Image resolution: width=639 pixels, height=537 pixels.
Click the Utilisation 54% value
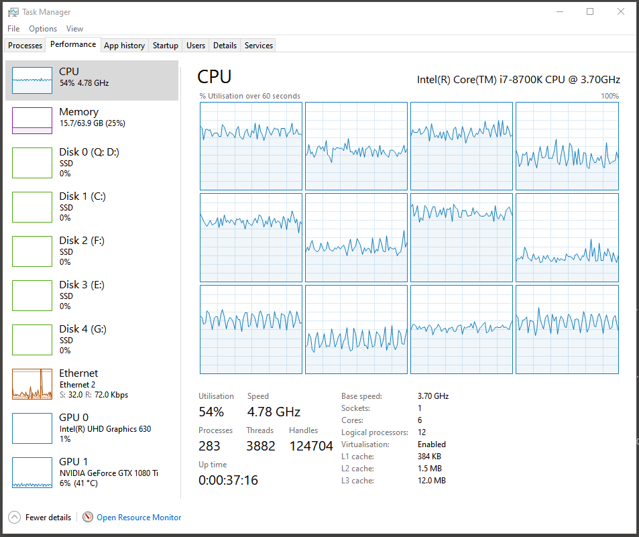tap(211, 412)
